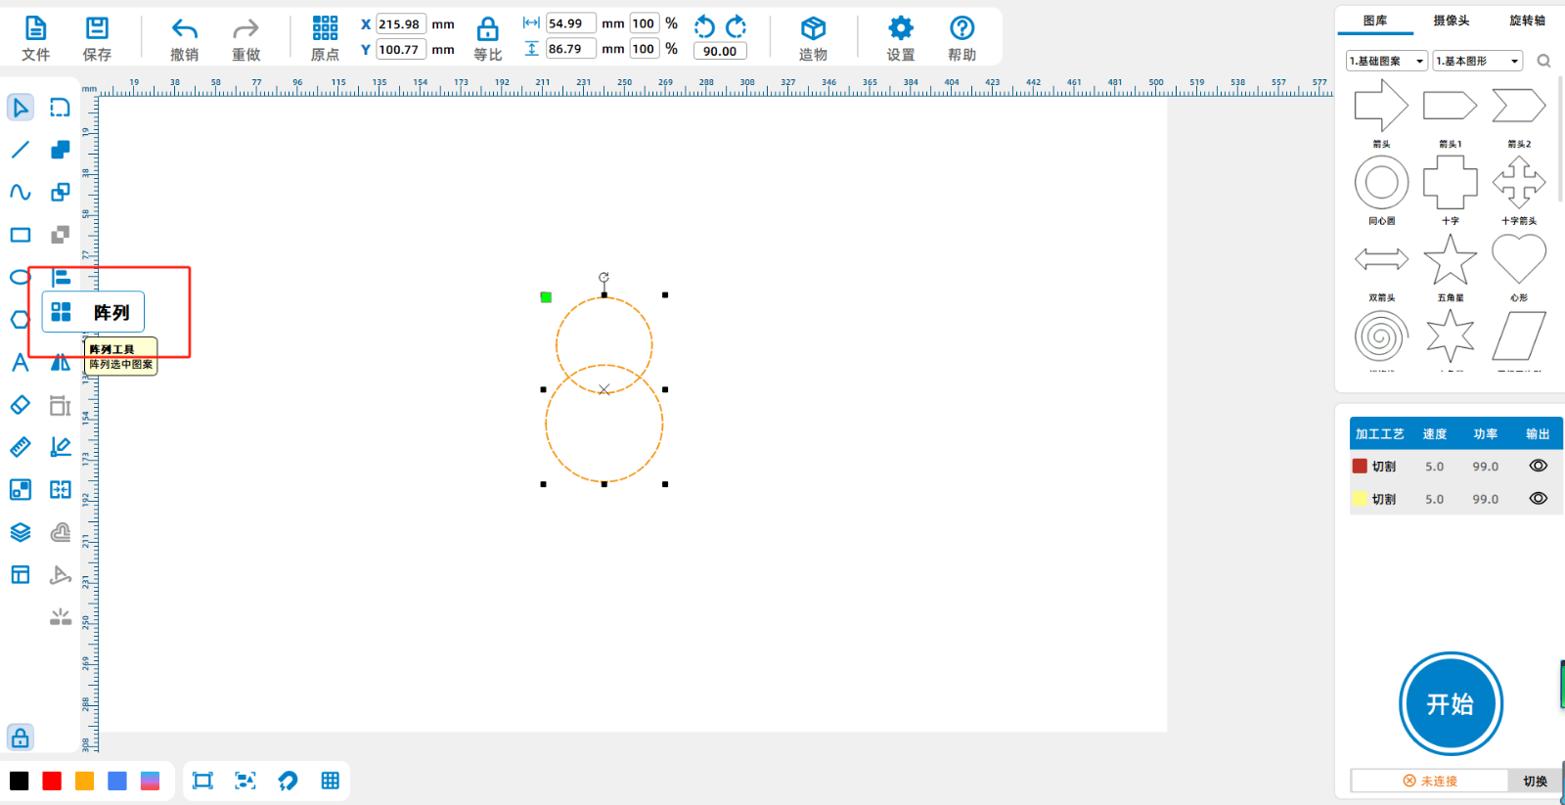The width and height of the screenshot is (1565, 805).
Task: Hide the red 切割 layer output
Action: 1538,467
